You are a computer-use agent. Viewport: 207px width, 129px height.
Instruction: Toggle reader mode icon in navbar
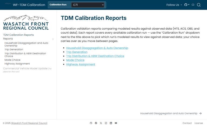point(193,5)
